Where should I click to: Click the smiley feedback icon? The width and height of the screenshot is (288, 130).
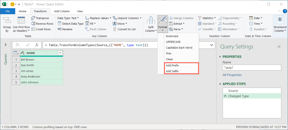point(12,4)
